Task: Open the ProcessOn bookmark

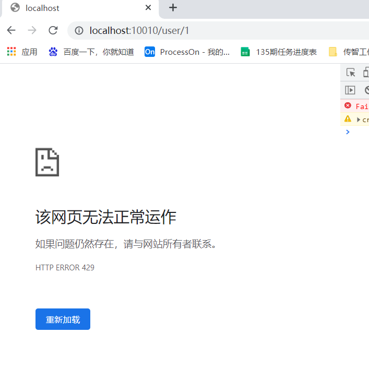Action: tap(187, 52)
